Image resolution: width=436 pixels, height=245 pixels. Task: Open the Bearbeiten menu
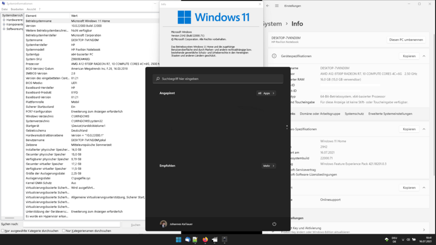tap(17, 9)
